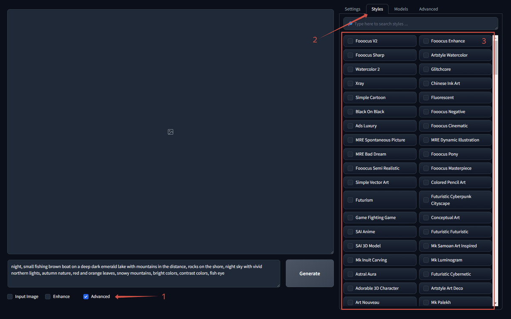Viewport: 511px width, 319px height.
Task: Enable MRE Bad Dream style
Action: [x=350, y=154]
